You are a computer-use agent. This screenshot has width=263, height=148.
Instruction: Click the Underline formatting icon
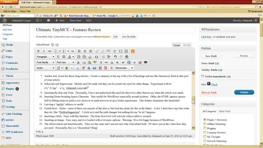(58, 57)
